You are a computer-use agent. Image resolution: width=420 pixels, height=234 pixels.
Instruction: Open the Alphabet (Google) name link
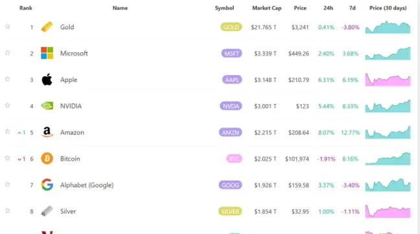click(87, 185)
